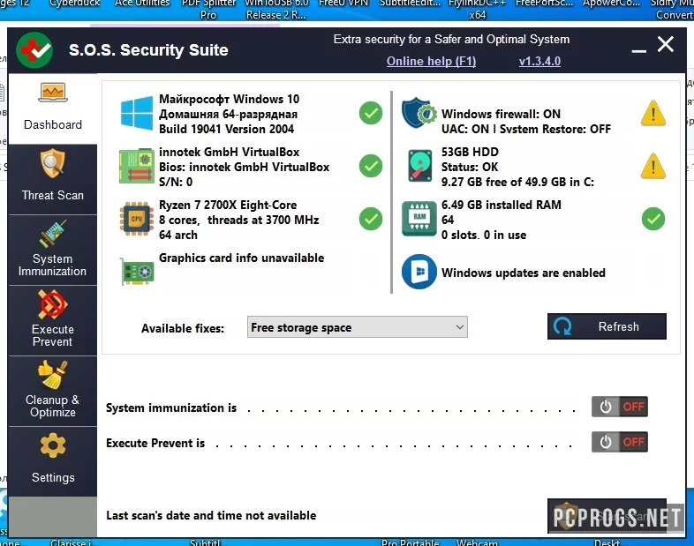Viewport: 694px width, 546px height.
Task: Minimize the S.O.S. Security Suite window
Action: (638, 50)
